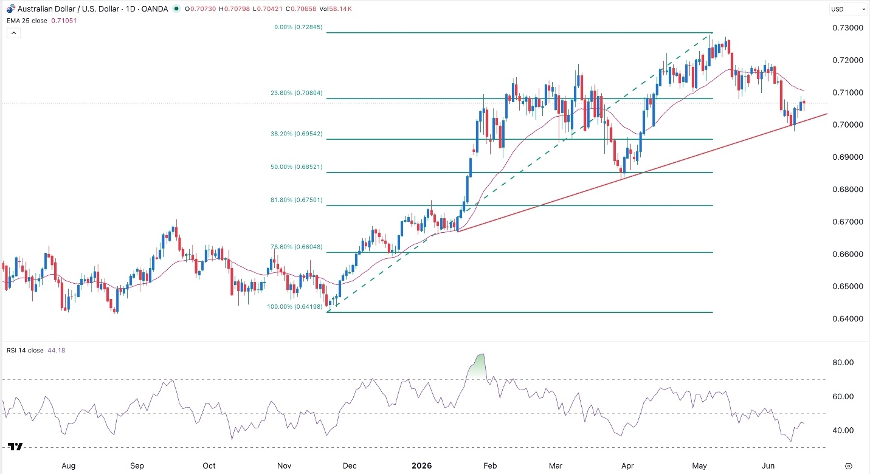This screenshot has height=474, width=870.
Task: Click the Mar label on time axis
Action: [x=556, y=466]
